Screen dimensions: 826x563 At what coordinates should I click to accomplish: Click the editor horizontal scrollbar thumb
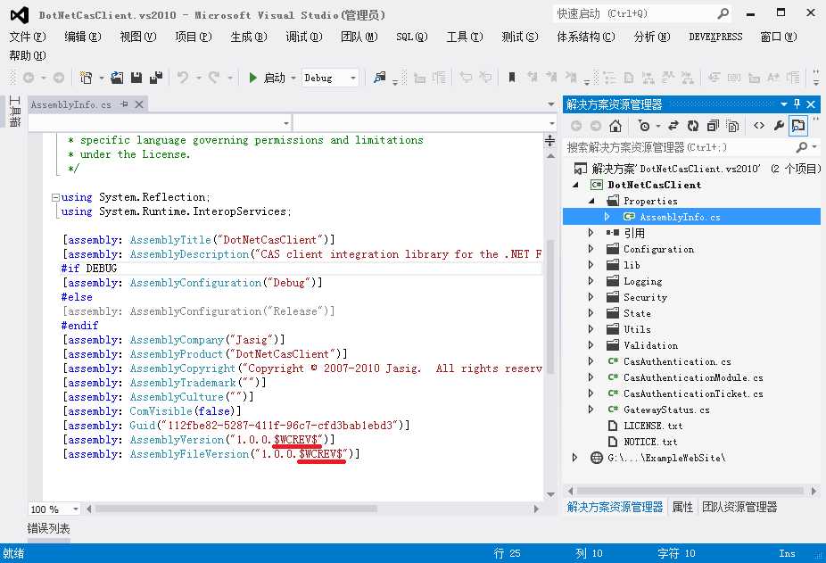235,509
